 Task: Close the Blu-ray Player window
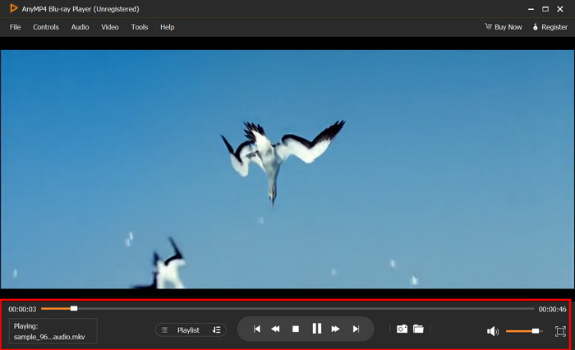pyautogui.click(x=560, y=9)
